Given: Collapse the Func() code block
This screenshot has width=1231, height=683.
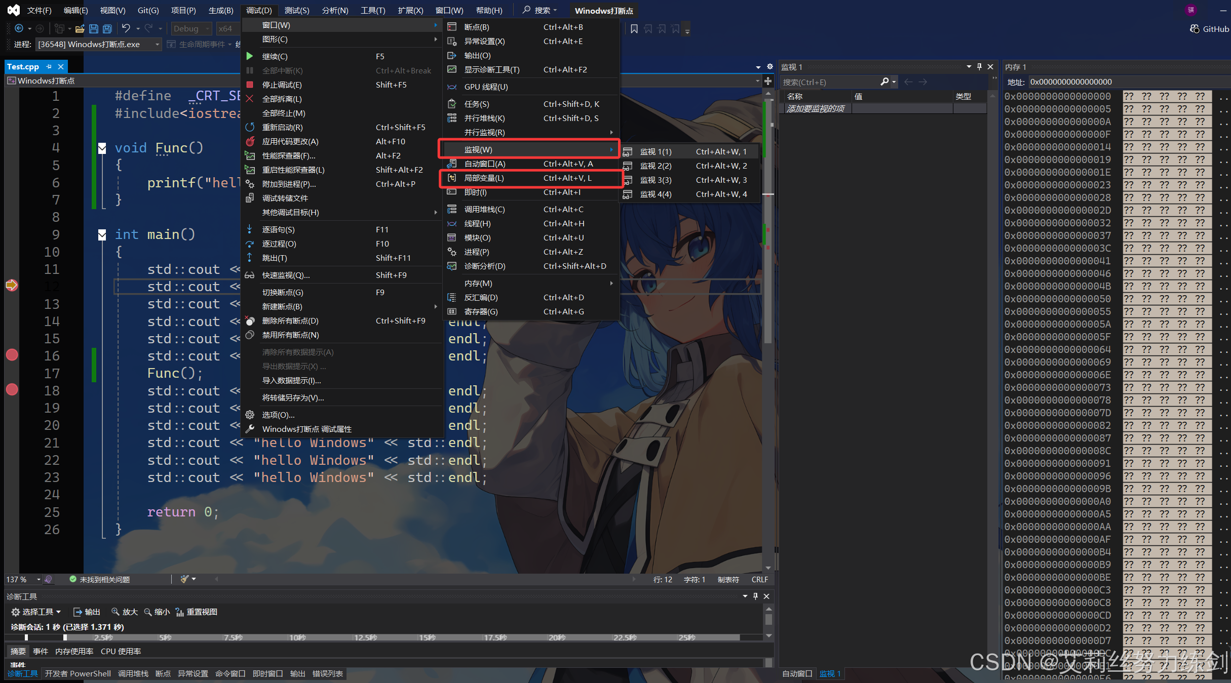Looking at the screenshot, I should (102, 148).
